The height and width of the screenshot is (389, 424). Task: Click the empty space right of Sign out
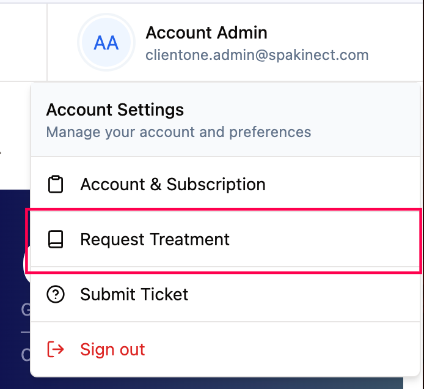(x=281, y=349)
